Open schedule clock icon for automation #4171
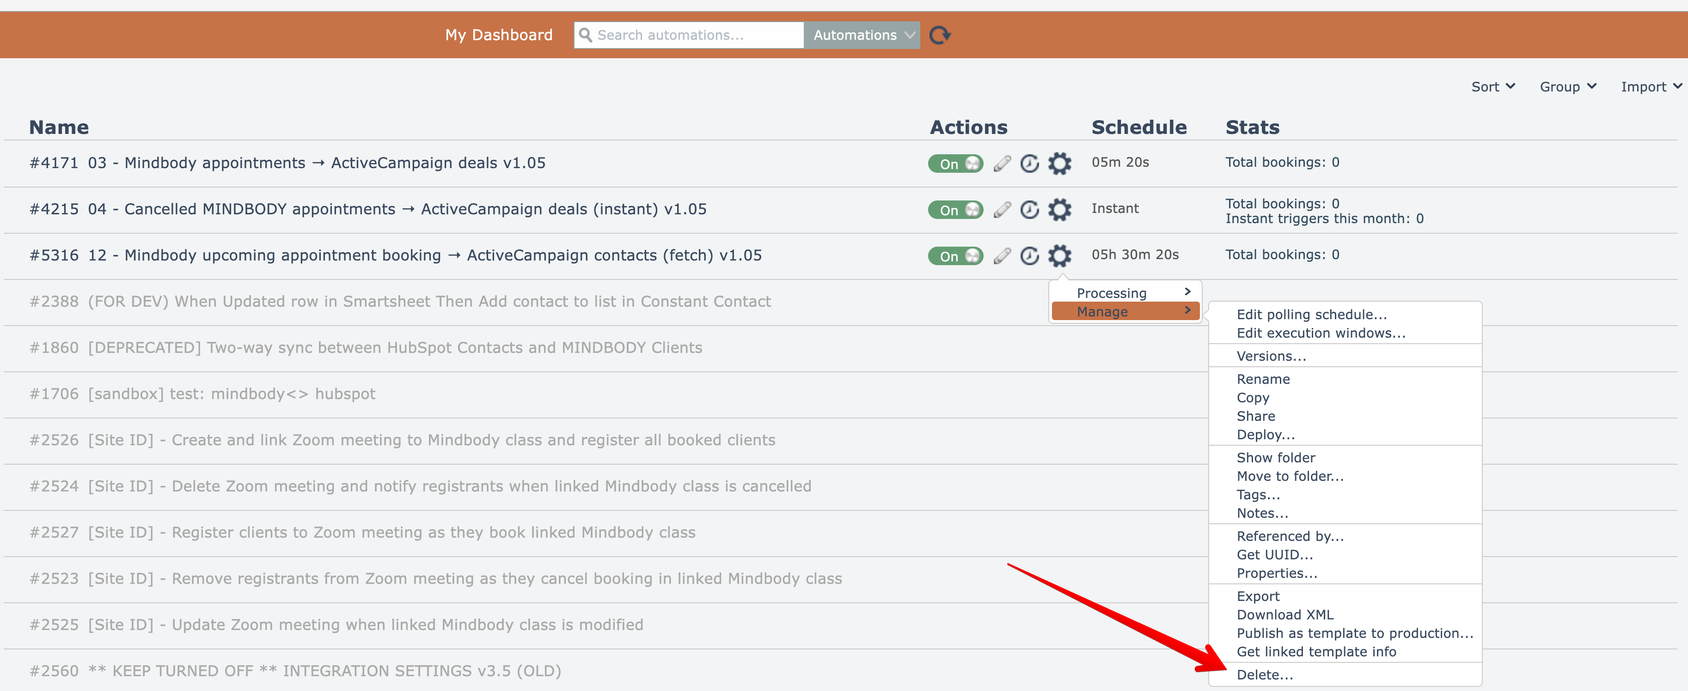The height and width of the screenshot is (691, 1688). click(1029, 163)
